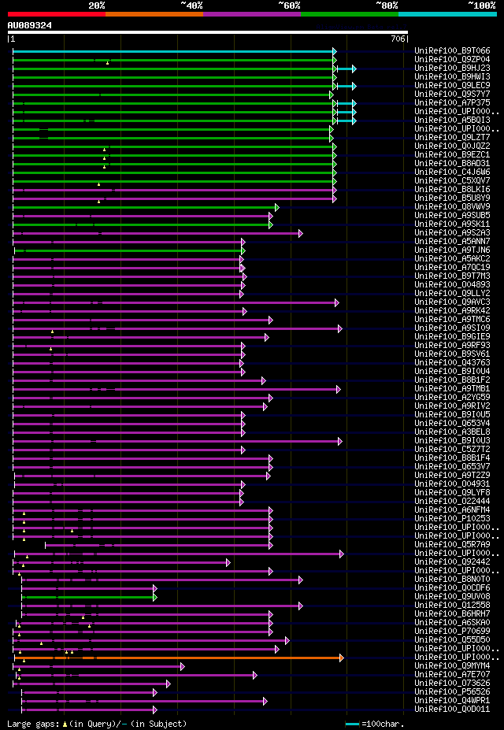Click the cyan arrowhead of the UniRef100_B9HJ23 extension
504x730 pixels.
pos(354,69)
